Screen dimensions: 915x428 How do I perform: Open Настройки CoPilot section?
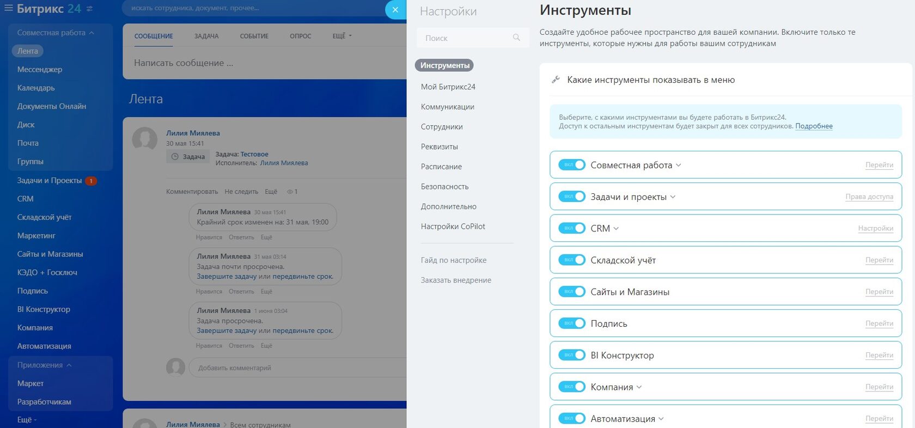coord(453,227)
